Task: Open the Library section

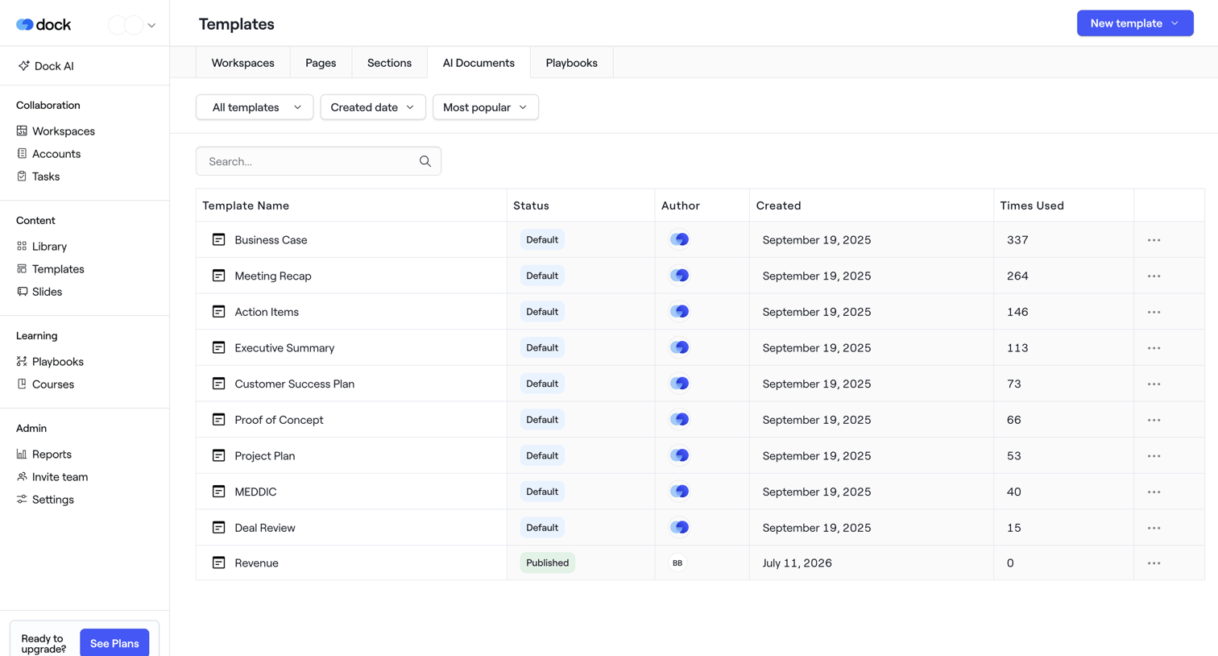Action: pyautogui.click(x=41, y=246)
